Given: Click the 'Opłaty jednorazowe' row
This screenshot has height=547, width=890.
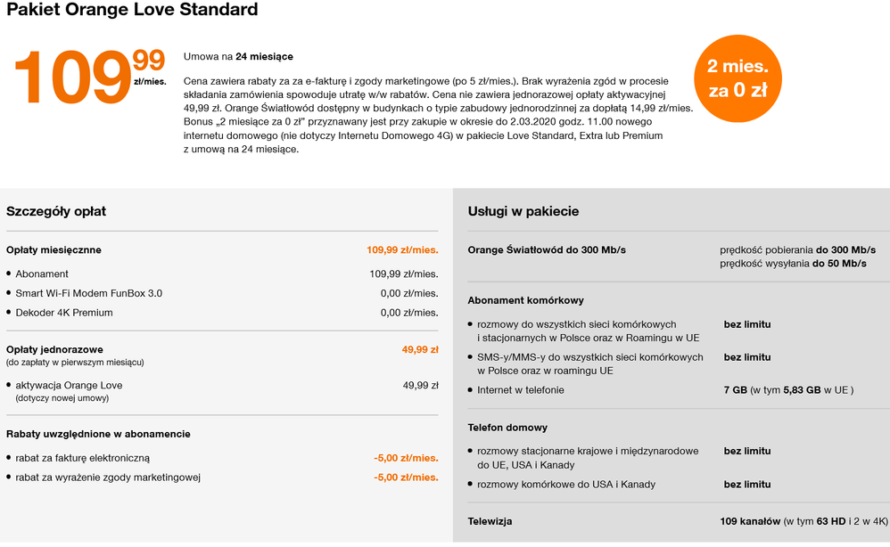Looking at the screenshot, I should click(x=55, y=349).
